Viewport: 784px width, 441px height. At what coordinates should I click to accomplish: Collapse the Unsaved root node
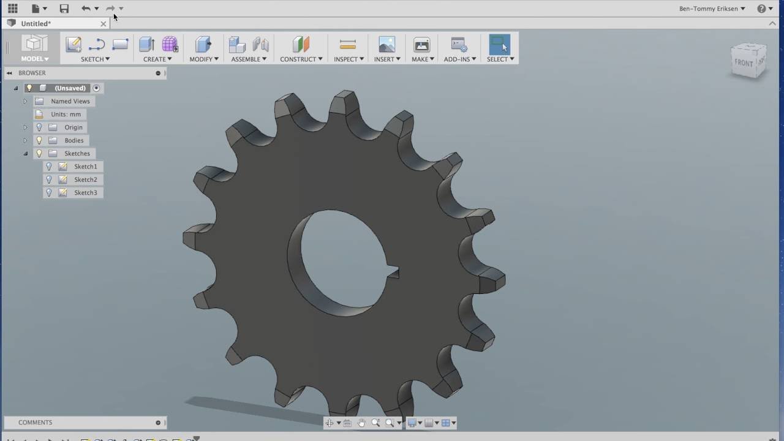click(16, 88)
